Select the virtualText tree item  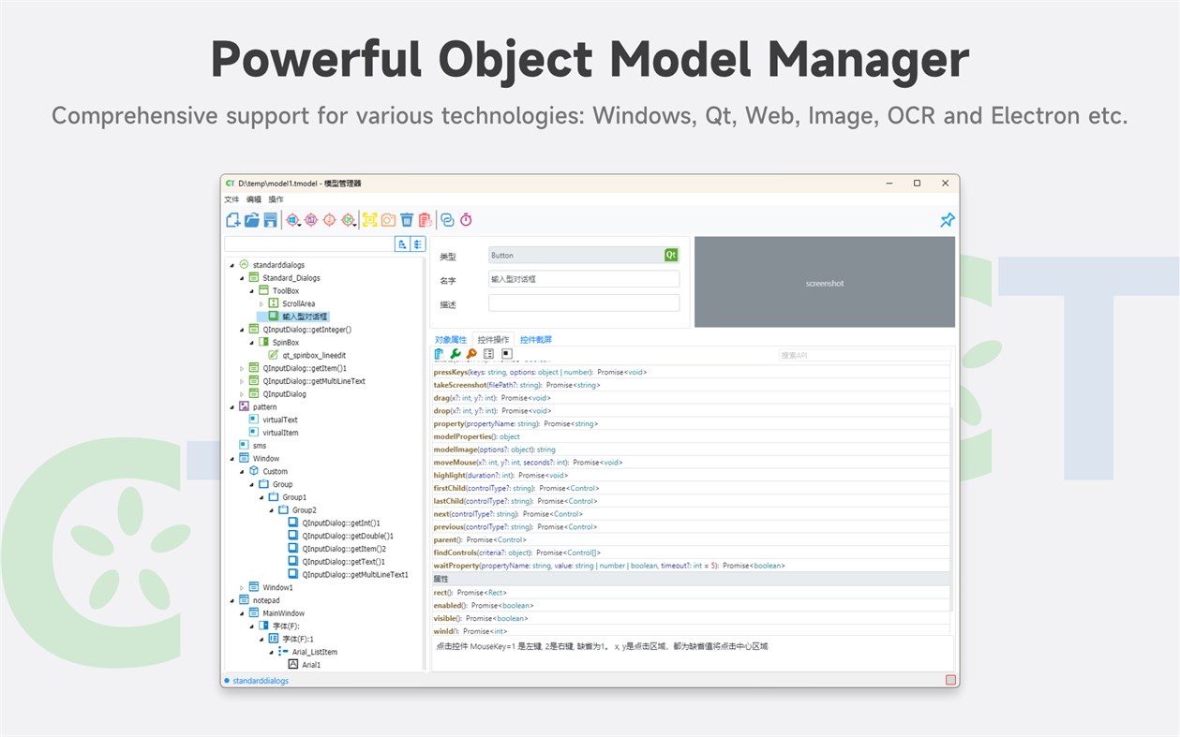[x=280, y=420]
